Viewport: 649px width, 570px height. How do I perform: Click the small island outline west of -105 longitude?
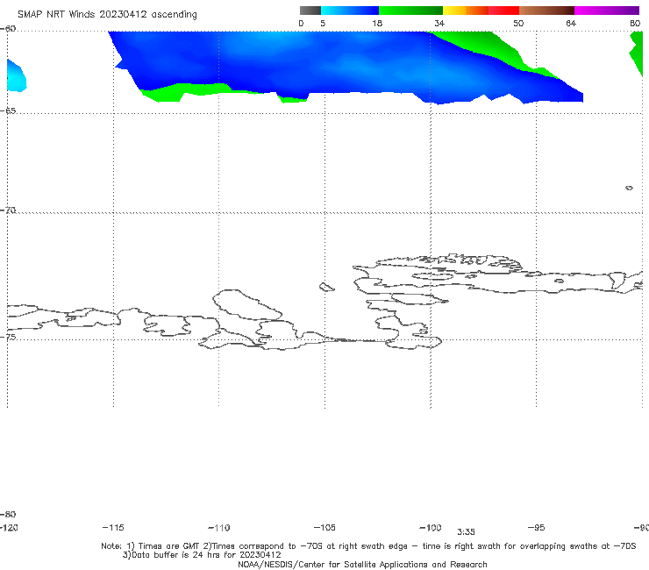point(327,287)
